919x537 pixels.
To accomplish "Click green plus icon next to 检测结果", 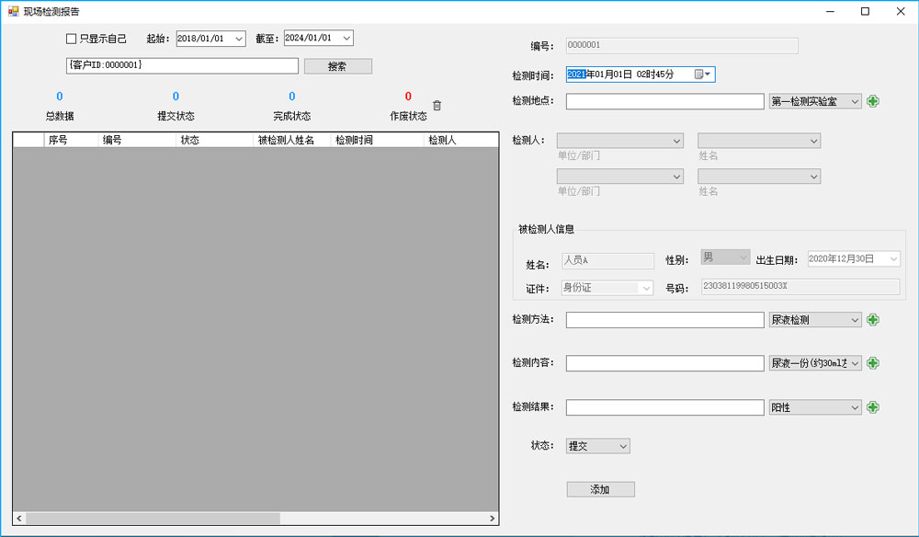I will click(873, 407).
